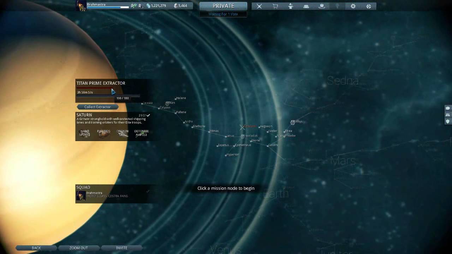452x254 pixels.
Task: Select the Enceladus mission node
Action: 243,136
